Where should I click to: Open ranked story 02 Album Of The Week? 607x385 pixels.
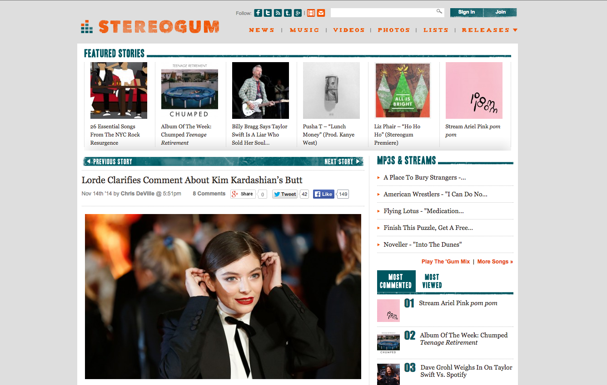[x=464, y=339]
